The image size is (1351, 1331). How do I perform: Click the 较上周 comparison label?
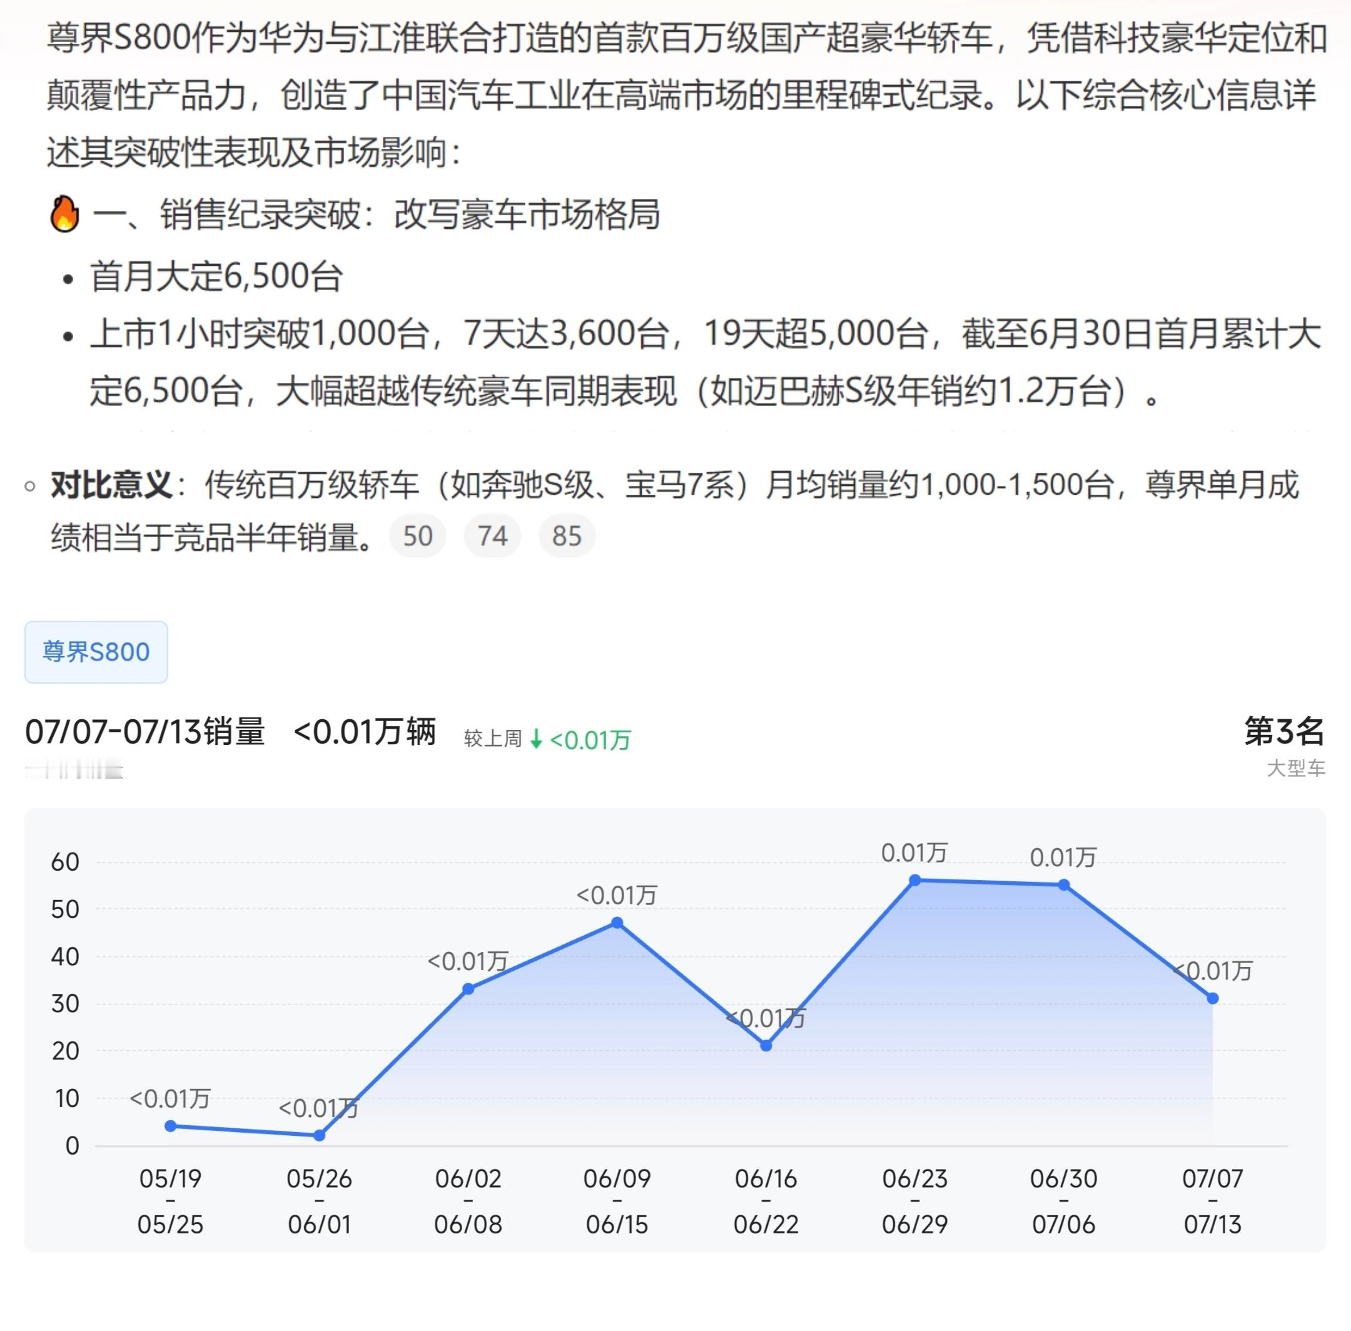[x=493, y=739]
